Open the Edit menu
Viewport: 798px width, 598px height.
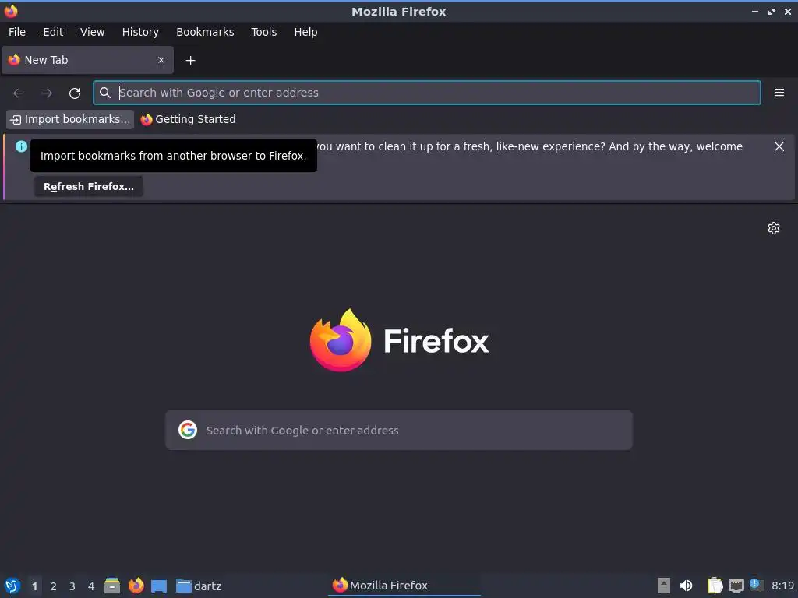tap(53, 32)
